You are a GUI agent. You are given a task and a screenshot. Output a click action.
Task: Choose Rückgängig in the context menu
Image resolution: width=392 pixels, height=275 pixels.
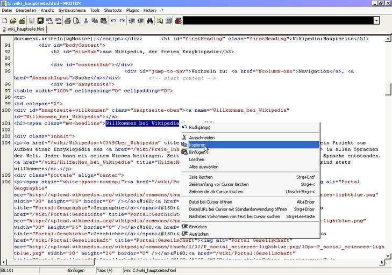pos(251,127)
